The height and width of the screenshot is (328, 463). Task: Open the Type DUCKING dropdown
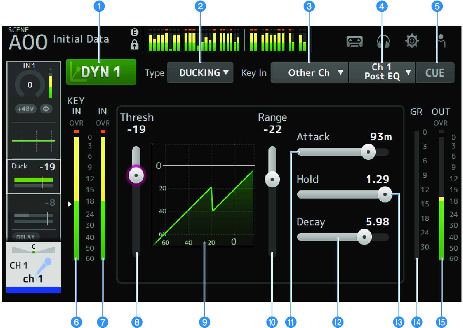200,72
